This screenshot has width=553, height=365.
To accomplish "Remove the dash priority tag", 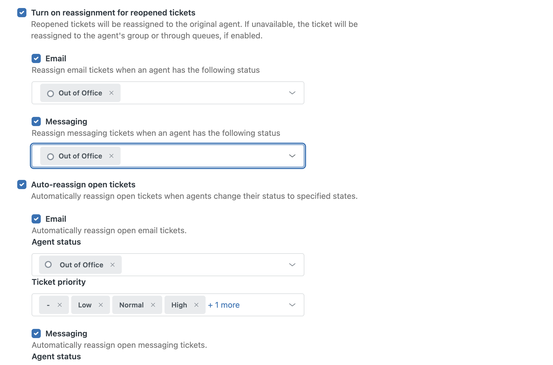I will 60,305.
